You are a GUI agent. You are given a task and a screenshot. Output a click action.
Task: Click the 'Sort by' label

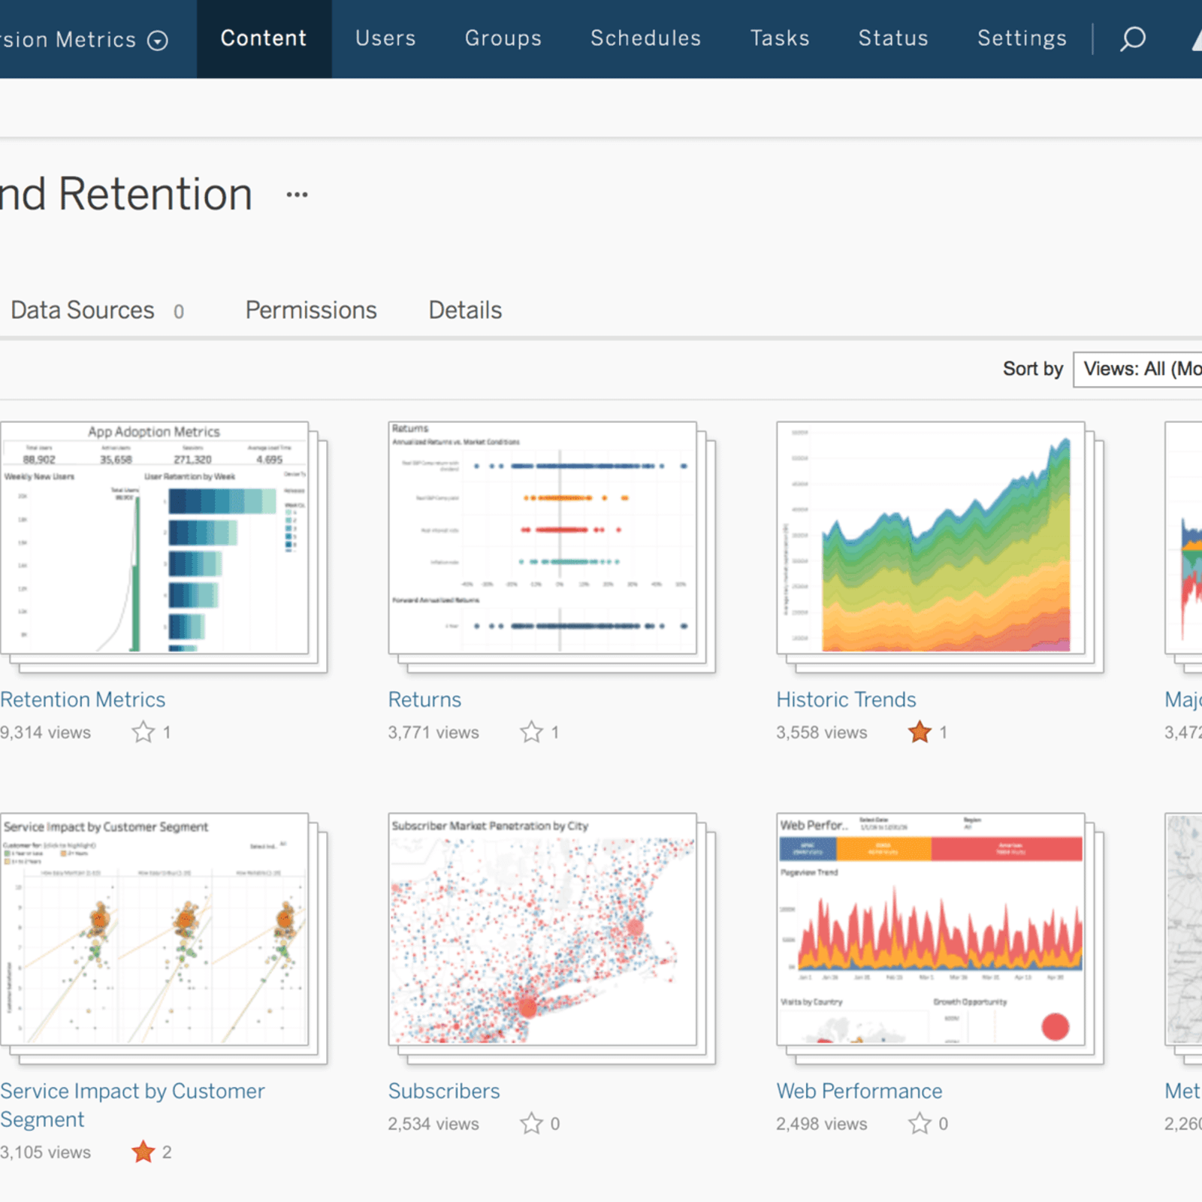(x=1033, y=369)
